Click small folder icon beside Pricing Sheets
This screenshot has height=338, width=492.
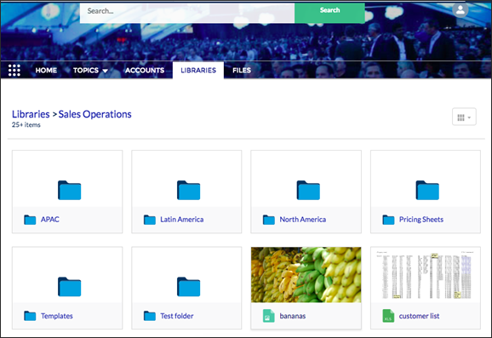pyautogui.click(x=388, y=220)
